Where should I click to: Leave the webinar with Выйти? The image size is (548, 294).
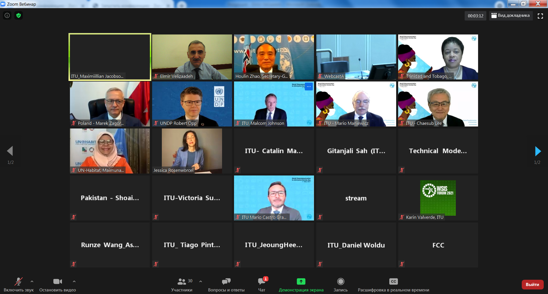532,285
